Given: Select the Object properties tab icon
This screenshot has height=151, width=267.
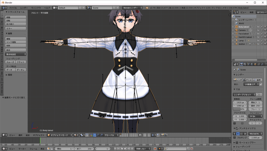Looking at the screenshot, I should tap(255, 64).
